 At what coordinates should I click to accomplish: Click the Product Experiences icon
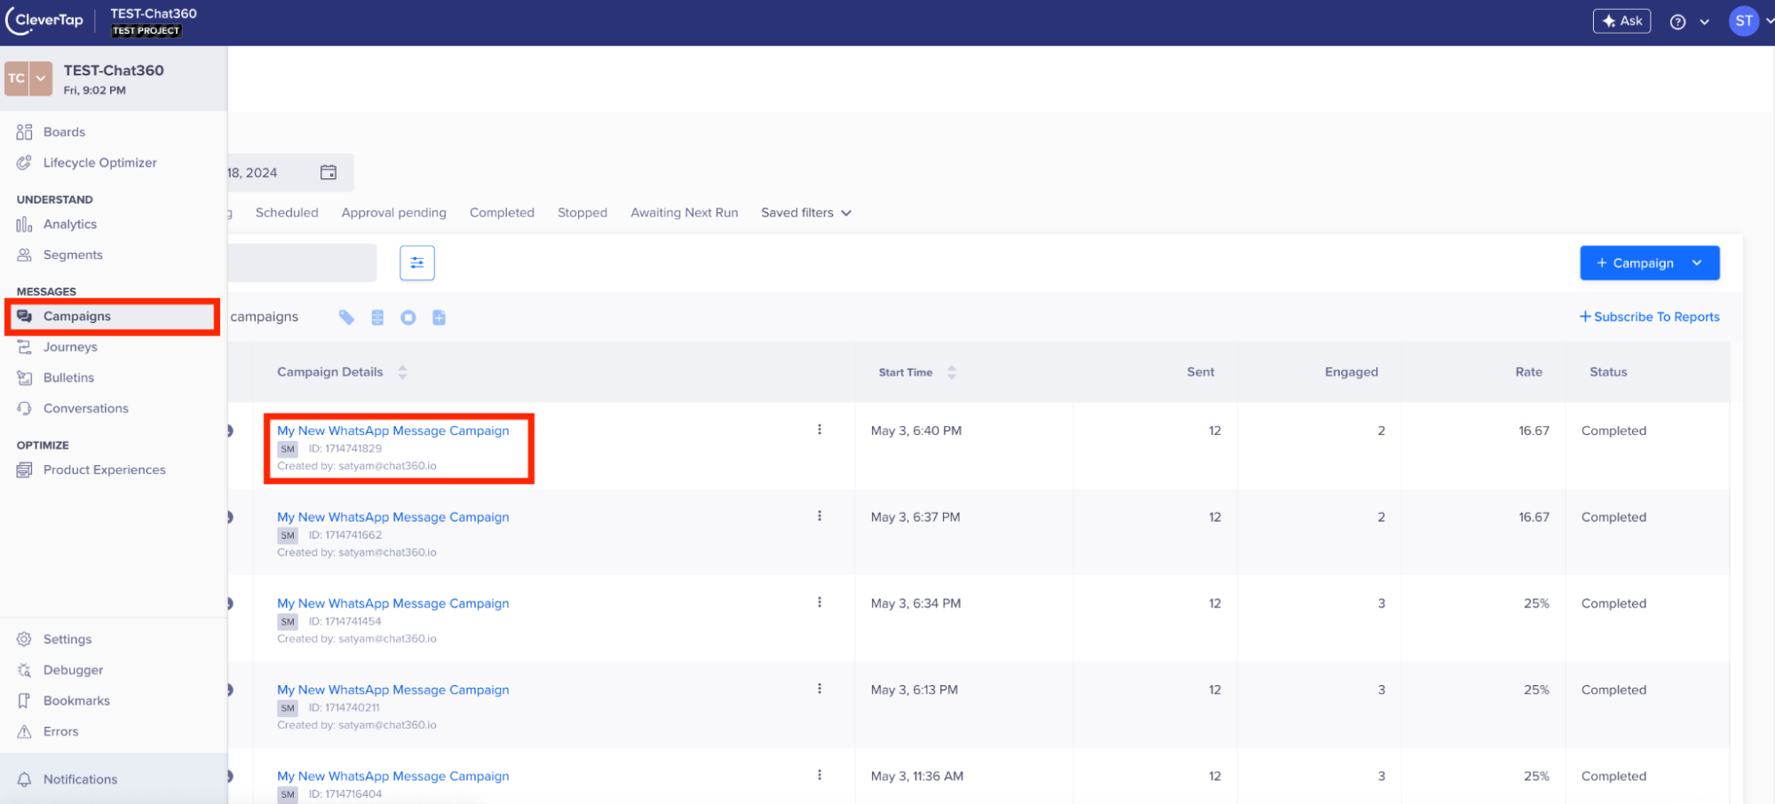pos(24,469)
